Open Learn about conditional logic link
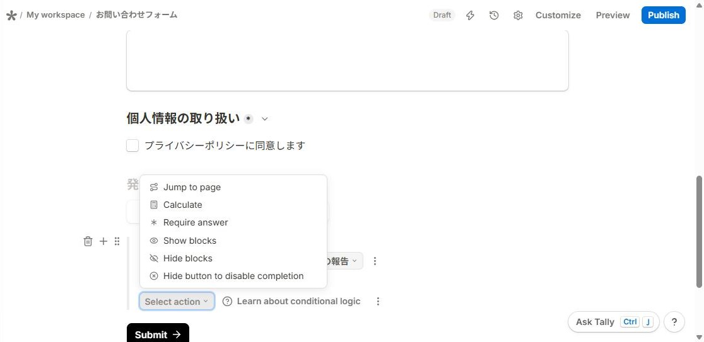Viewport: 704px width, 342px height. tap(292, 301)
